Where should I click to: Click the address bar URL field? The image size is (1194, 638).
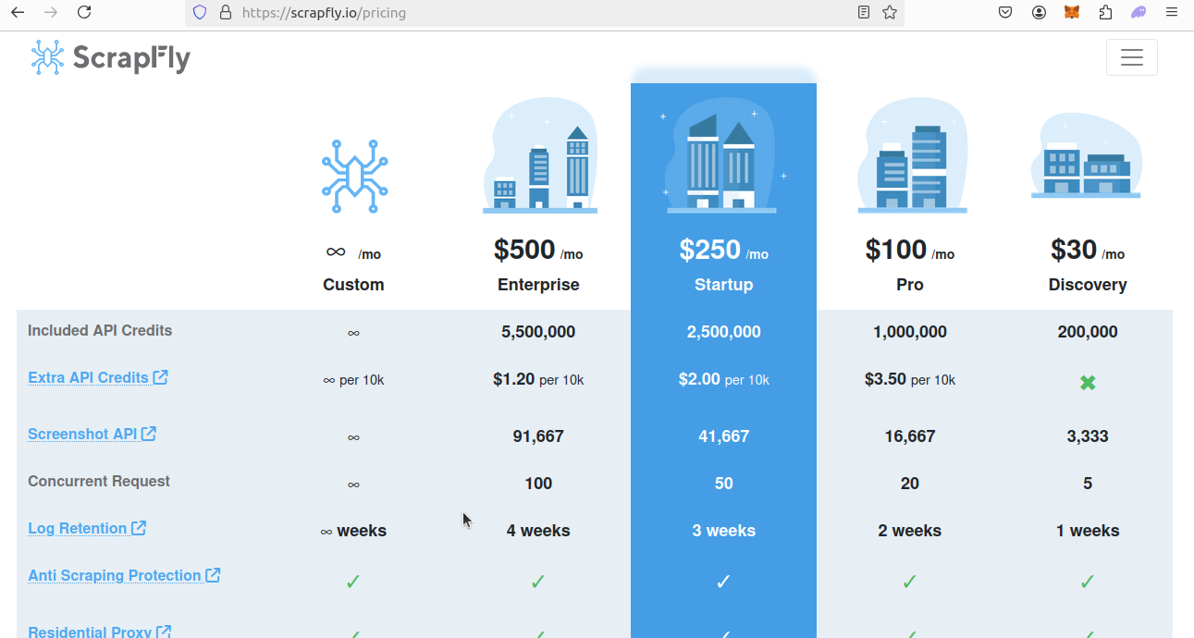point(546,13)
